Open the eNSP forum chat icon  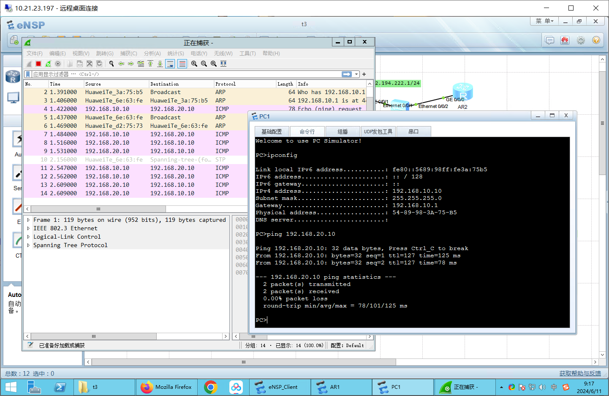click(549, 40)
